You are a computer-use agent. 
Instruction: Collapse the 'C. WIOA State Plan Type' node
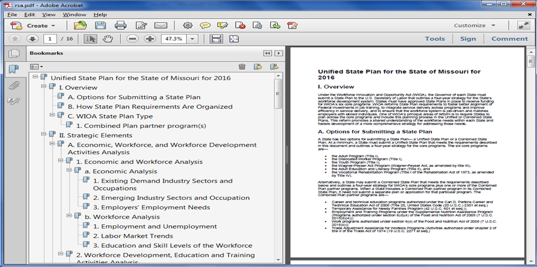click(x=52, y=116)
